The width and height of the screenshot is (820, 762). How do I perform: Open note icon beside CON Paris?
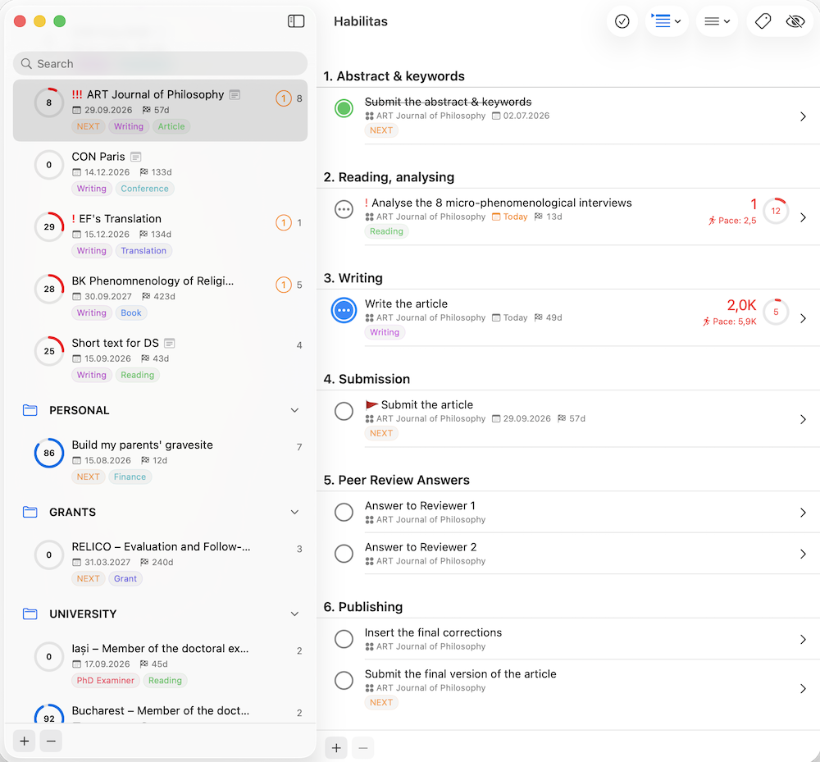click(x=136, y=157)
